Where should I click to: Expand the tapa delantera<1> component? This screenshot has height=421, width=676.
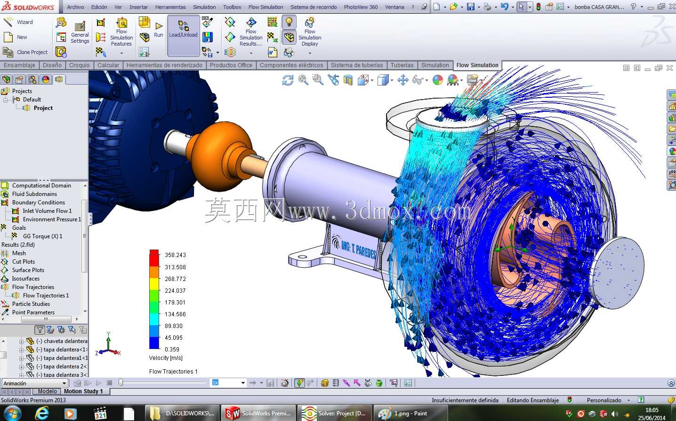21,350
